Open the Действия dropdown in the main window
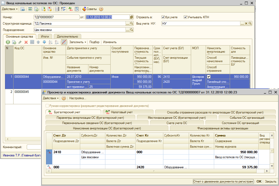Screen dimensions: 279x186 [x=10, y=9]
